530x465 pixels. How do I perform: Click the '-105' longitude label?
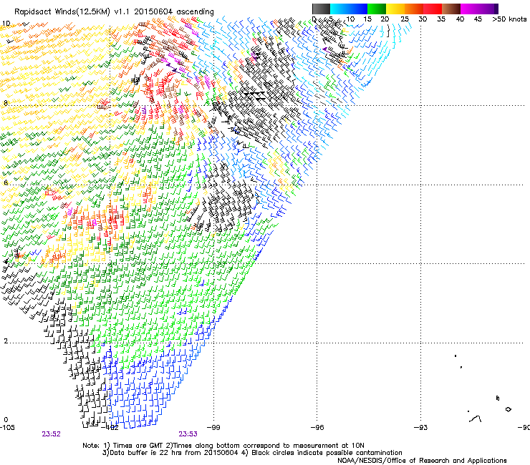(7, 428)
